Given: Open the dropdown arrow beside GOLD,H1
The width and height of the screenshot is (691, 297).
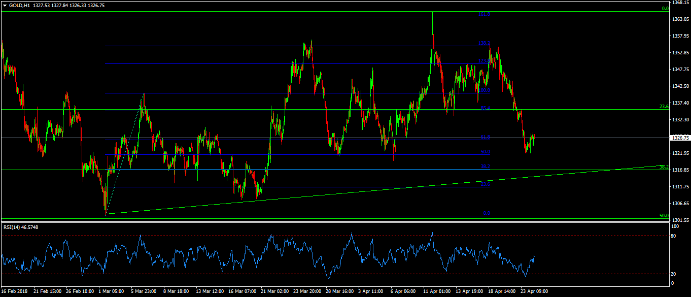Looking at the screenshot, I should 5,5.
